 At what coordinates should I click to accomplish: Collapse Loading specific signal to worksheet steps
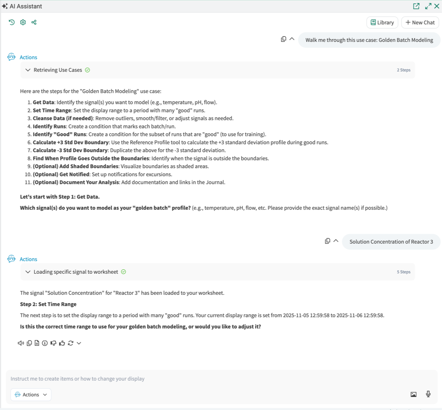(28, 272)
